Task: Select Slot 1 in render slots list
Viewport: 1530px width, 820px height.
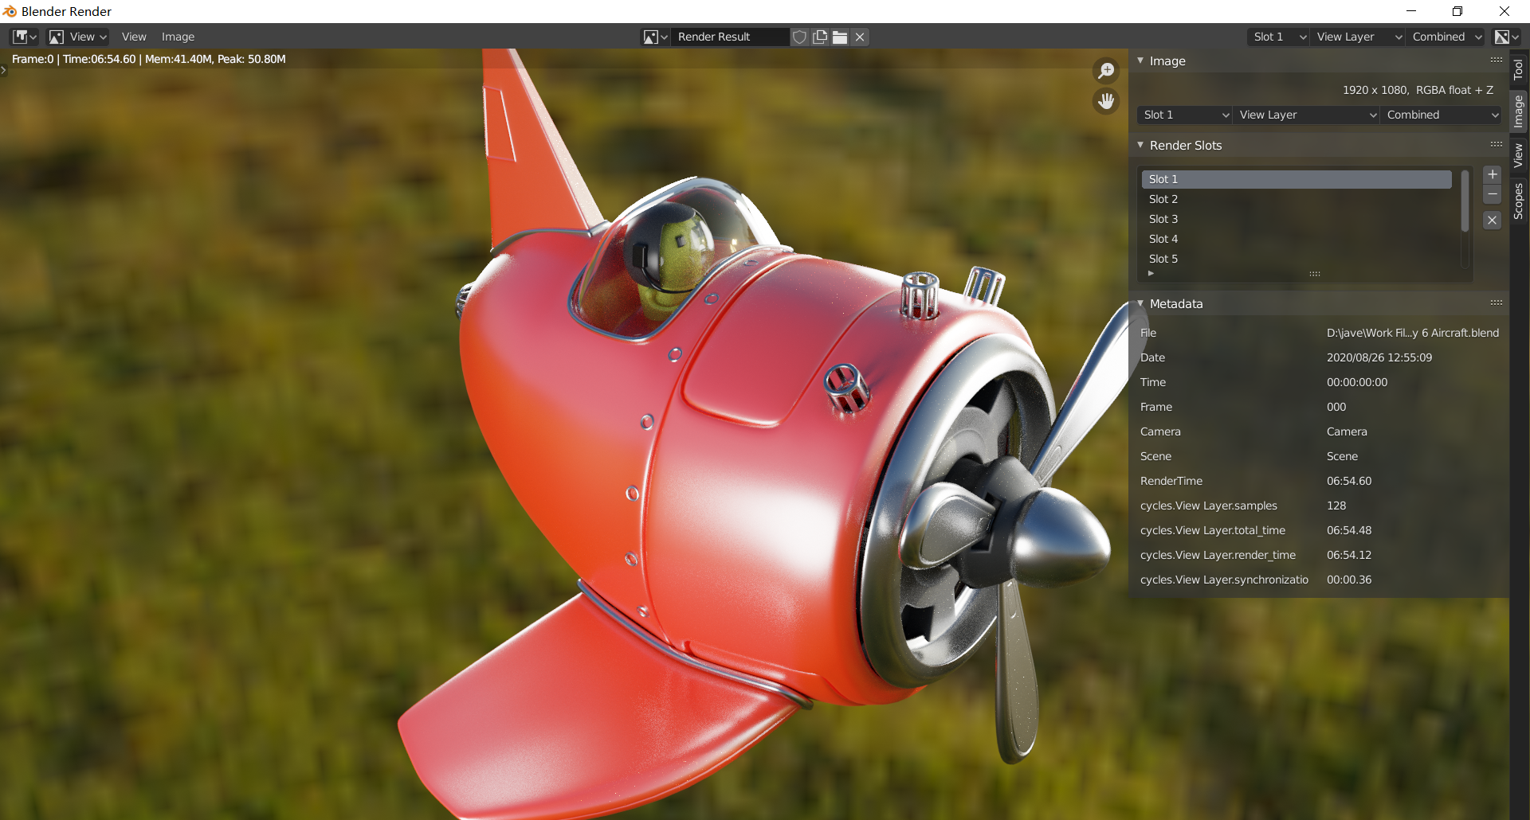Action: pos(1297,179)
